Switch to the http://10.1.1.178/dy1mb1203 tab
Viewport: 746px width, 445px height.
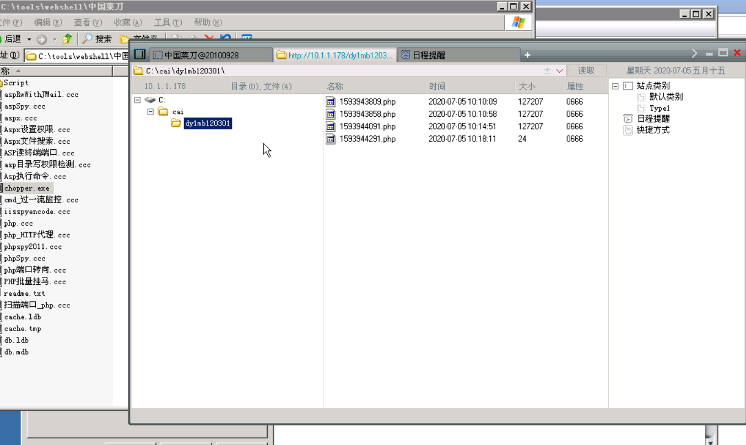[335, 55]
